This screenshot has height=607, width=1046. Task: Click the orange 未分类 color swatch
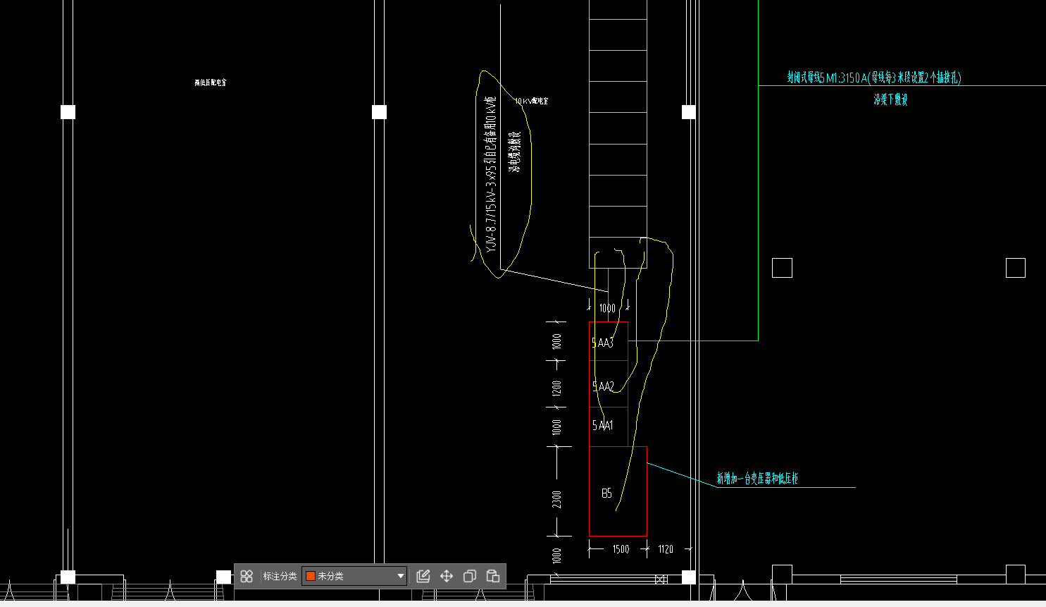(311, 576)
